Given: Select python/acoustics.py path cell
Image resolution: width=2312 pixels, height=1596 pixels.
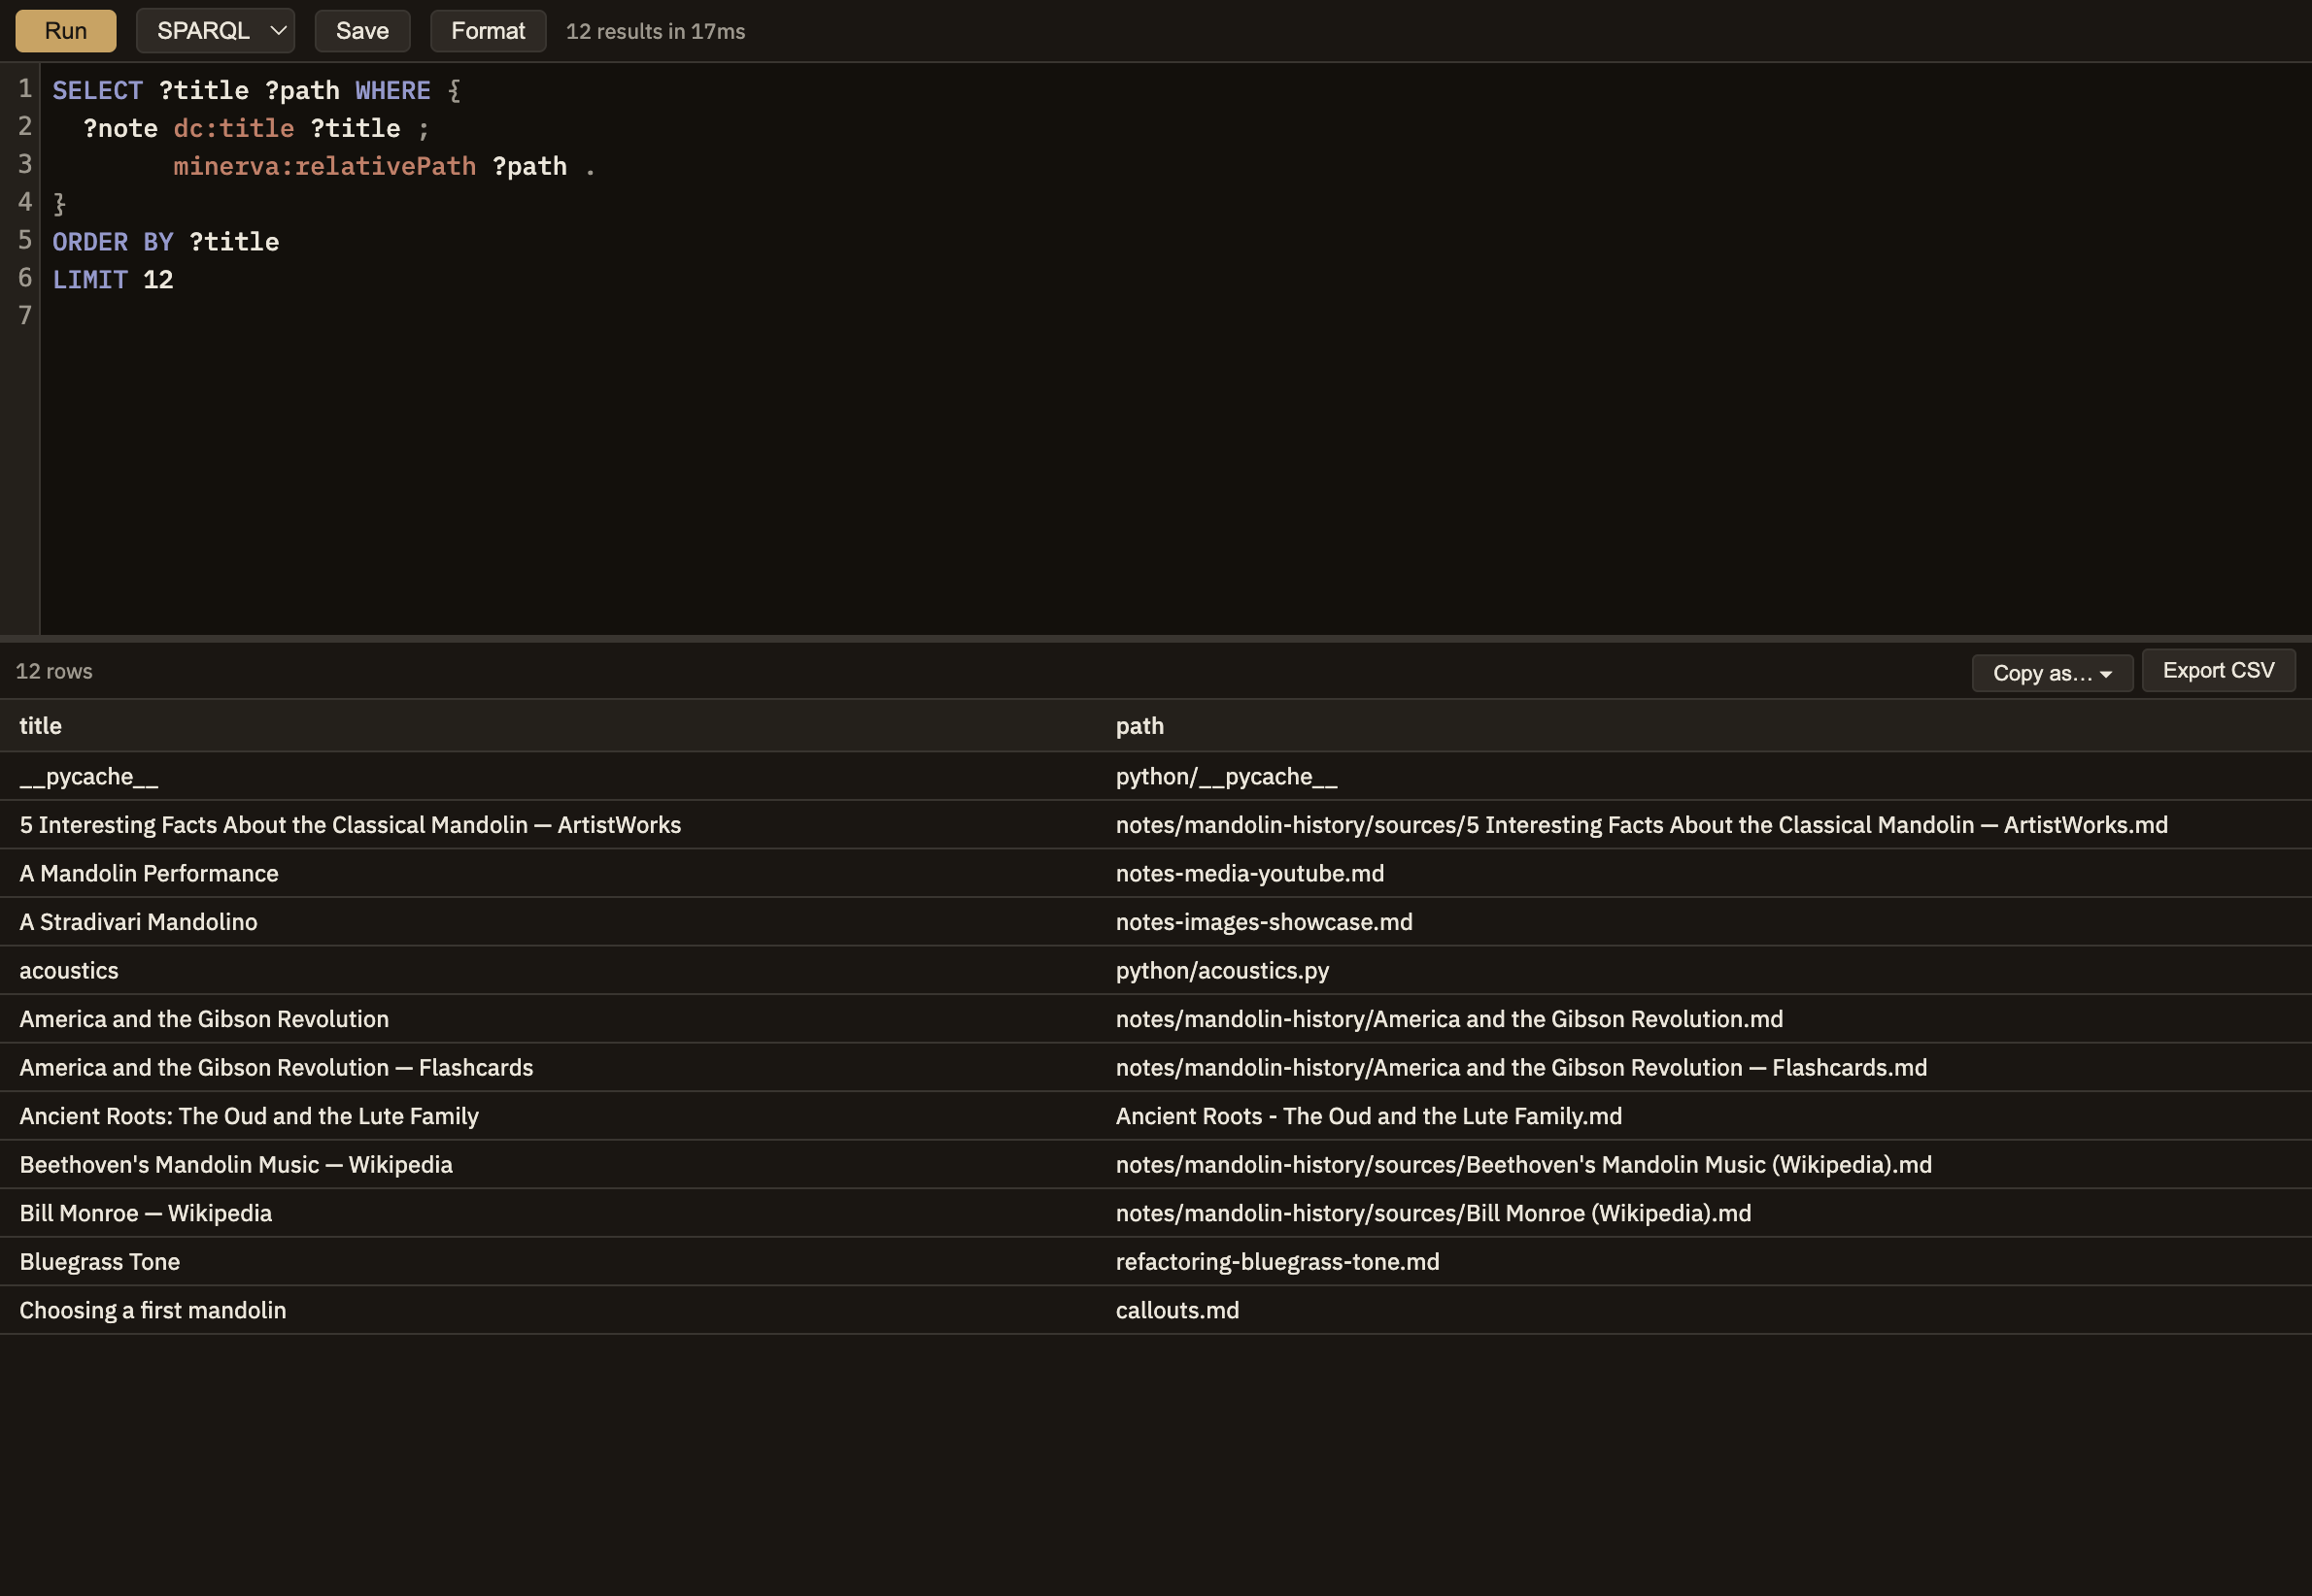Looking at the screenshot, I should point(1704,971).
